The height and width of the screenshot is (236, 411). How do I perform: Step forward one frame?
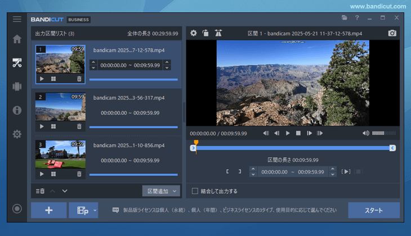click(x=309, y=133)
